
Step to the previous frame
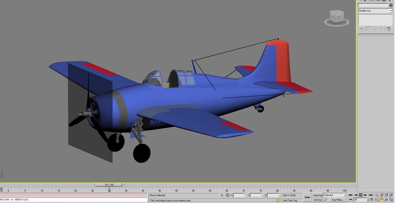[x=356, y=195]
